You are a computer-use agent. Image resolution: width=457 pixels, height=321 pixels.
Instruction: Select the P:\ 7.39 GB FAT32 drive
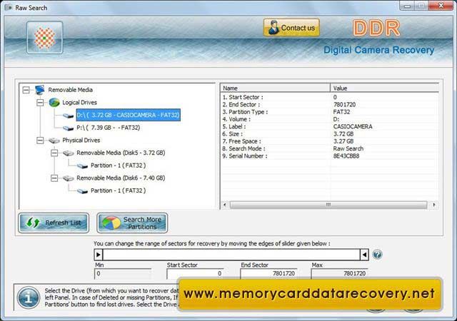tap(107, 128)
